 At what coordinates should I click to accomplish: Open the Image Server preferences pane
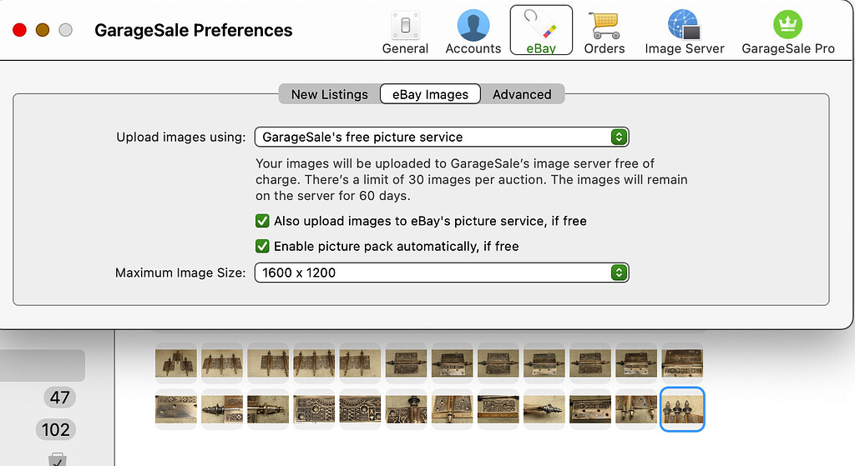pyautogui.click(x=685, y=32)
